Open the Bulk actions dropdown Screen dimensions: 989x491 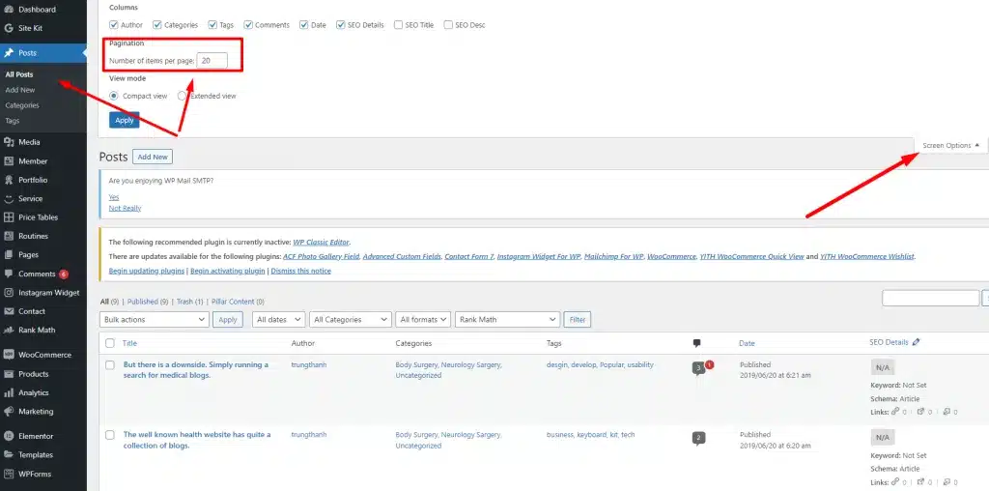click(154, 319)
